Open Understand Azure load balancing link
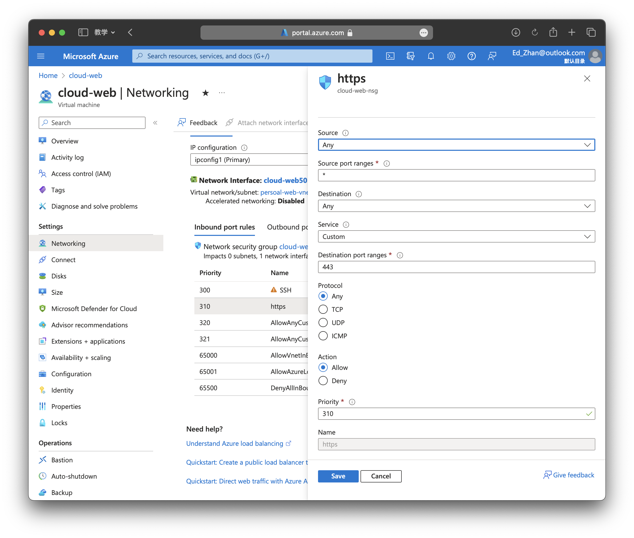634x538 pixels. pos(235,443)
